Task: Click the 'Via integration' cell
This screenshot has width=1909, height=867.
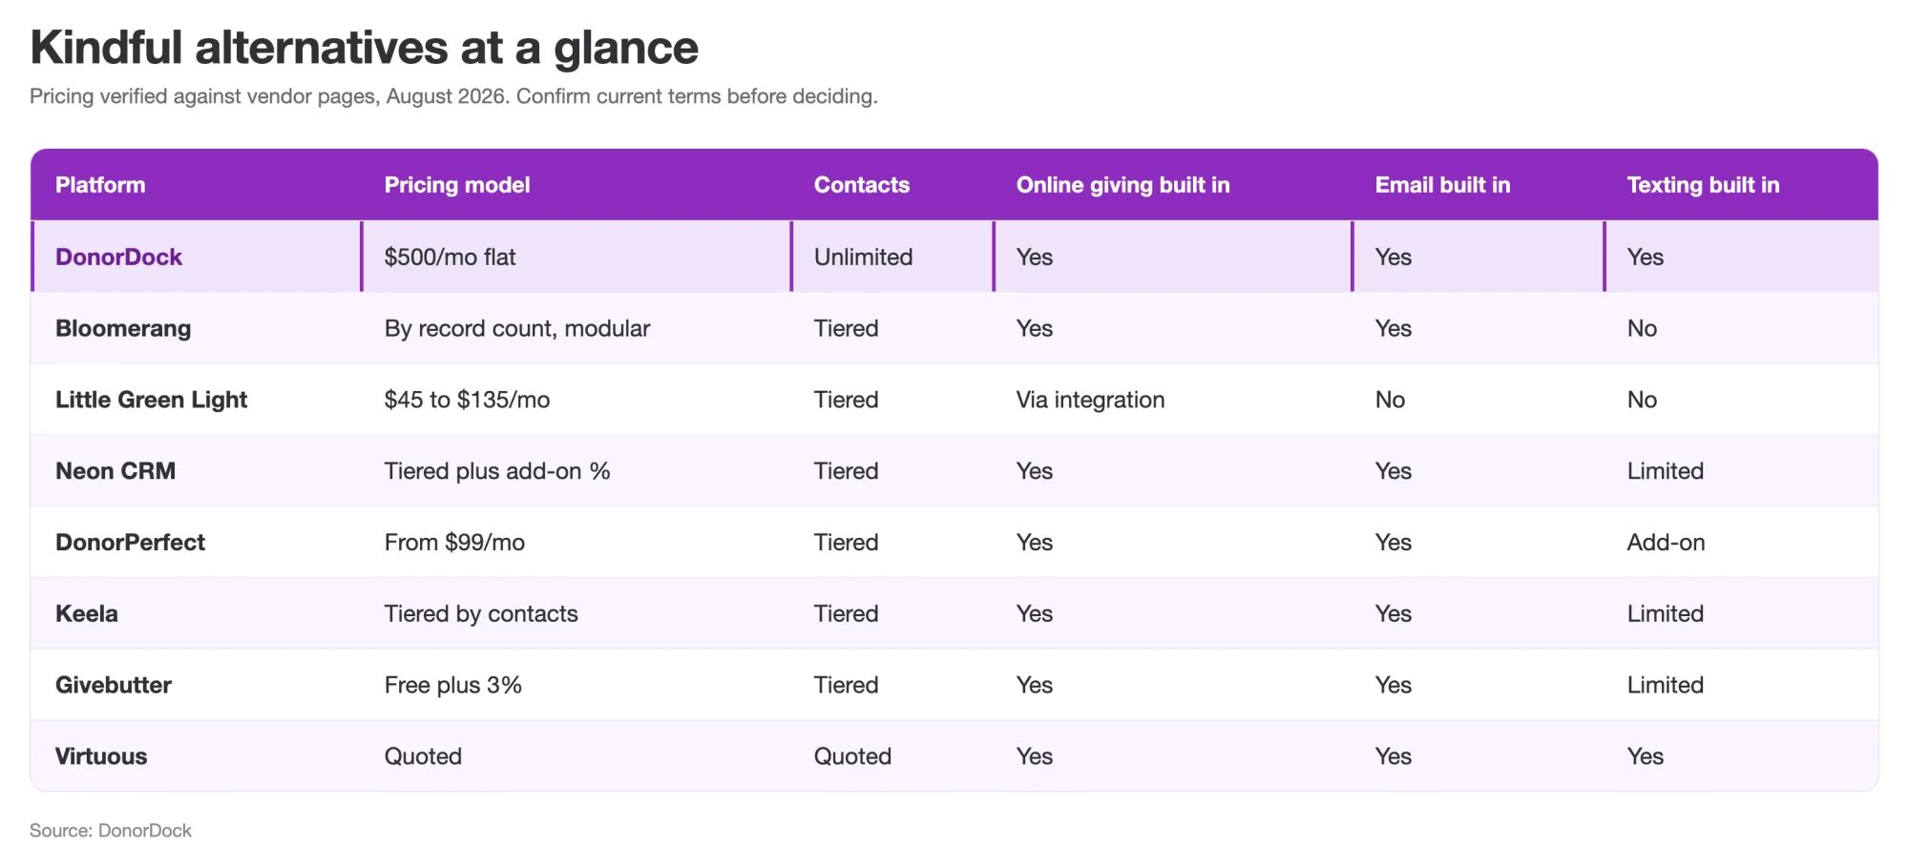Action: coord(1090,400)
